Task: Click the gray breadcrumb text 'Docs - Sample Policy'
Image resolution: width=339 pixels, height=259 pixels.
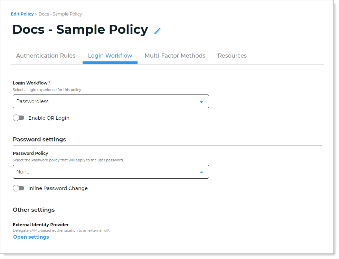Action: coord(60,14)
